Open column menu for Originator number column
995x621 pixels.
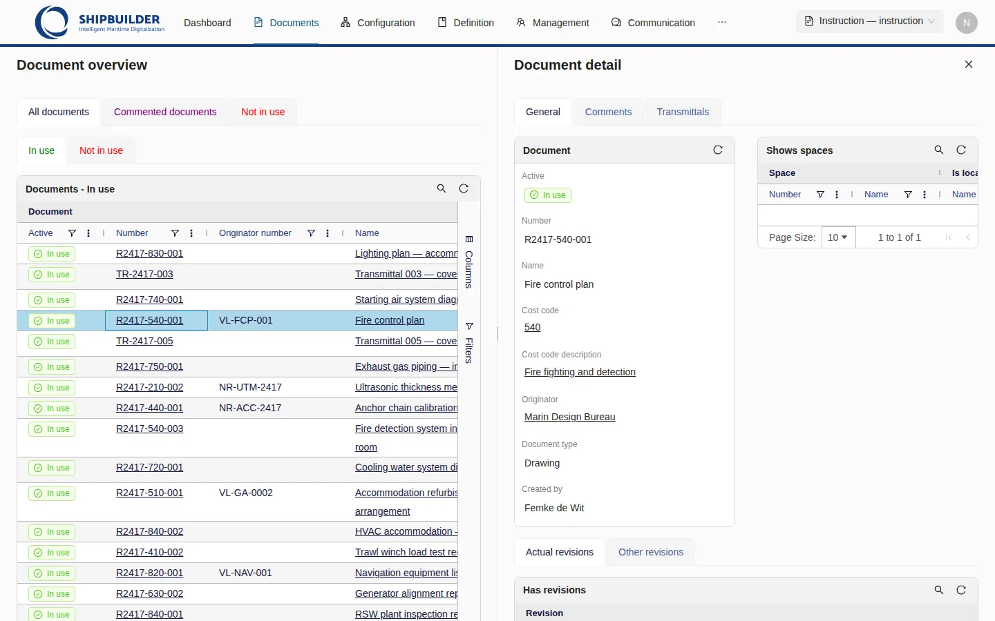[328, 233]
